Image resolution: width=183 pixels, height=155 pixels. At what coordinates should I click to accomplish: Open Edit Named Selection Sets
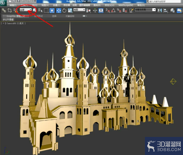pyautogui.click(x=131, y=10)
